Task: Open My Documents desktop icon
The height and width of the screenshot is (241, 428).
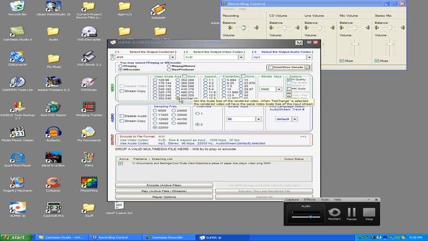Action: pos(89,134)
